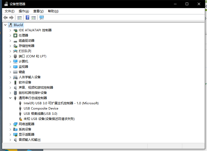The height and width of the screenshot is (151, 207).
Task: Select the 声音、视频和游戏控制器 label
Action: 36,88
